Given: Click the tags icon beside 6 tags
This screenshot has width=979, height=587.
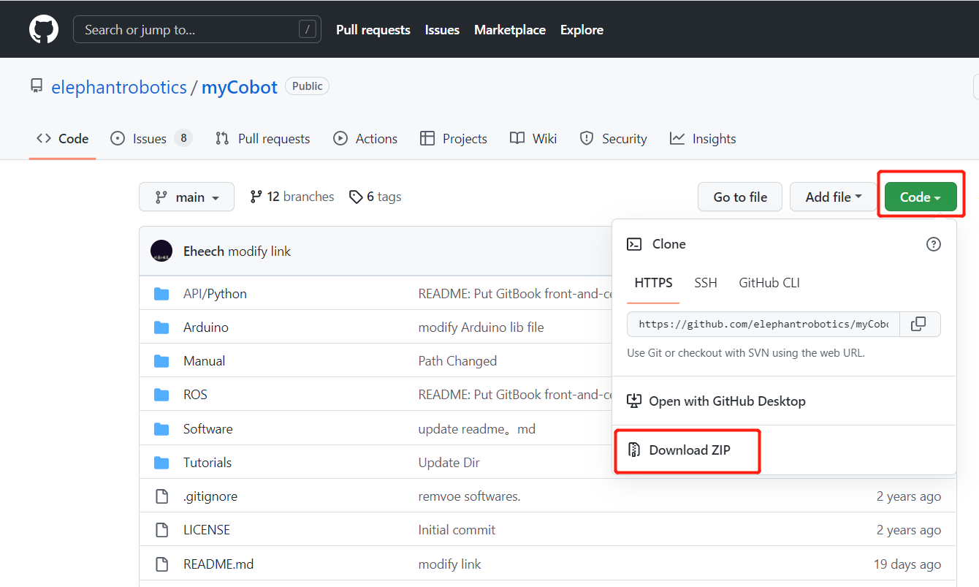Looking at the screenshot, I should coord(356,197).
